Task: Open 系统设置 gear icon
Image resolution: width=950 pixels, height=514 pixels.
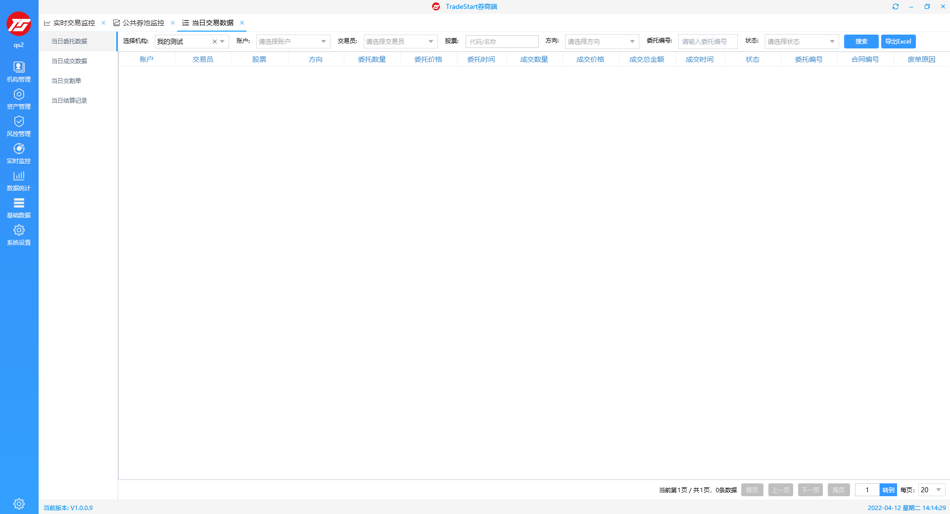Action: [19, 235]
